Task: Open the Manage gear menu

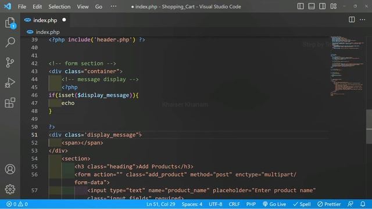Action: coord(10,189)
